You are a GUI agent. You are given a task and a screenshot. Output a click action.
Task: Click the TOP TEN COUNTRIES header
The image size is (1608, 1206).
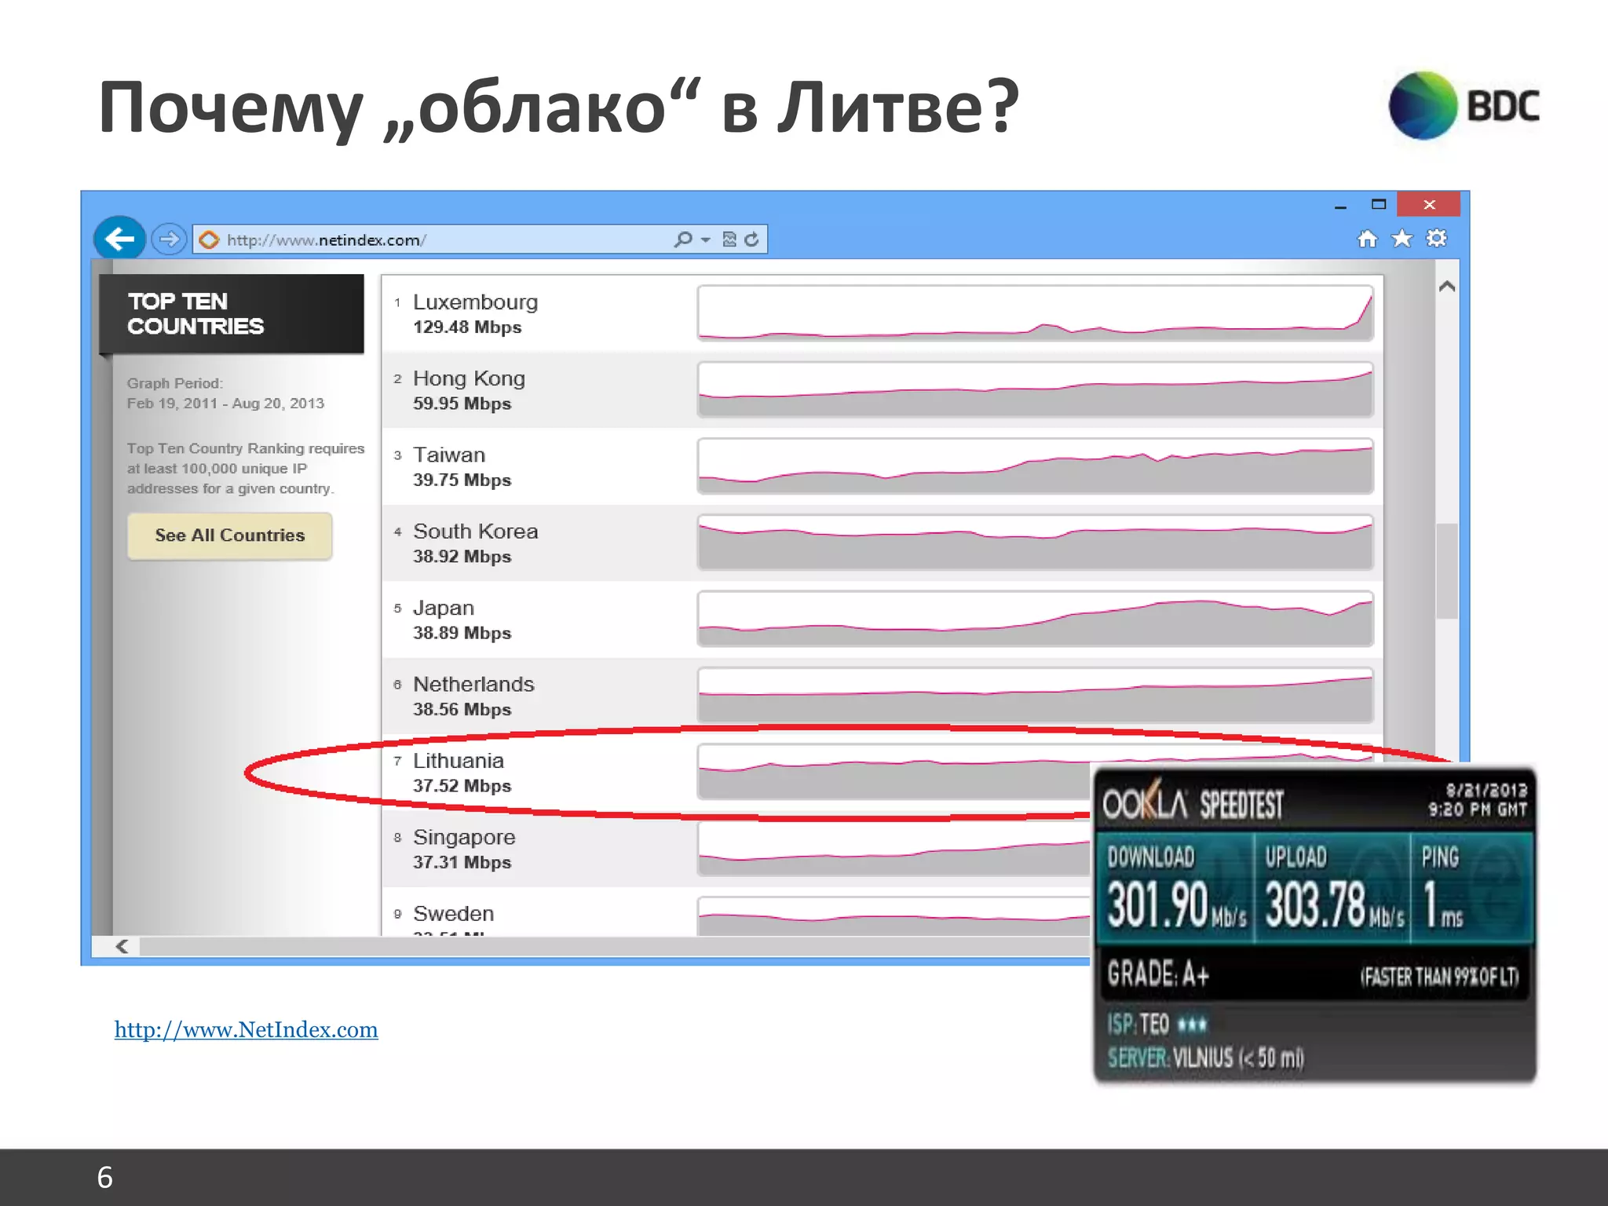[232, 314]
